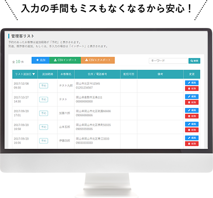
Task: Click the 配信可否 column header
Action: [129, 74]
